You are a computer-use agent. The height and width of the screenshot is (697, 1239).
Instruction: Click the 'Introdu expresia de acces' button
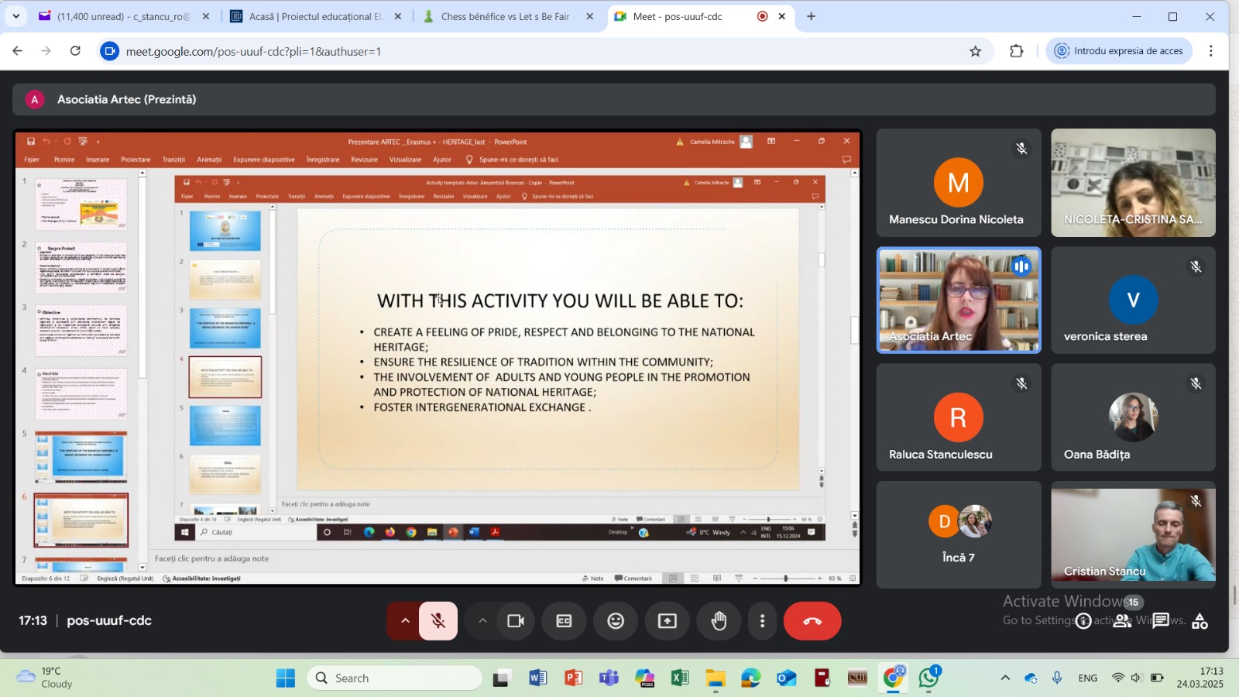tap(1119, 51)
